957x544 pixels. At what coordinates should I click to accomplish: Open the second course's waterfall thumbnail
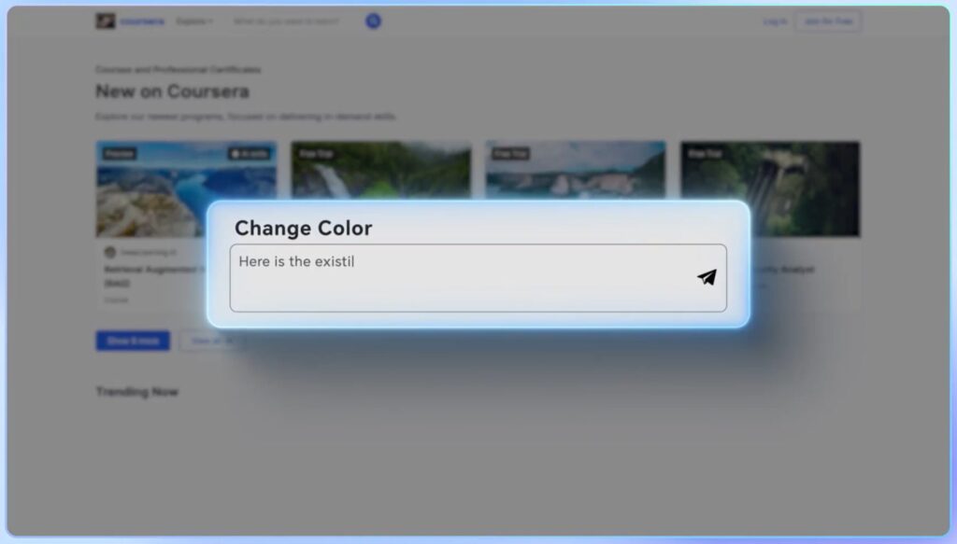380,171
